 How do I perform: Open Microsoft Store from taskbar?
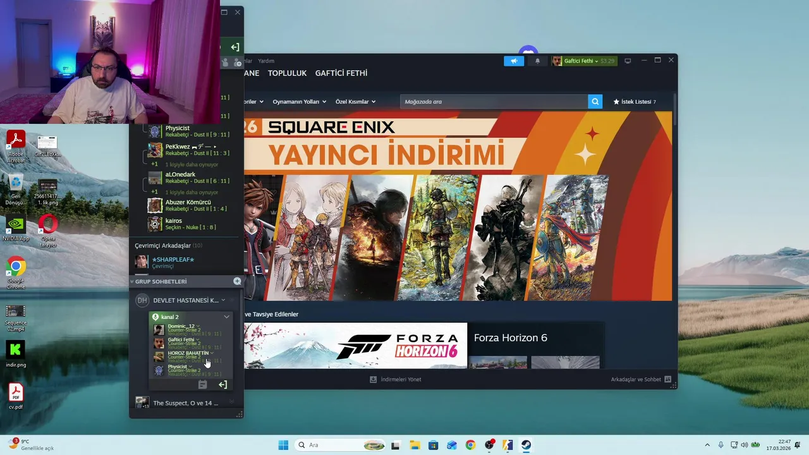(x=433, y=445)
